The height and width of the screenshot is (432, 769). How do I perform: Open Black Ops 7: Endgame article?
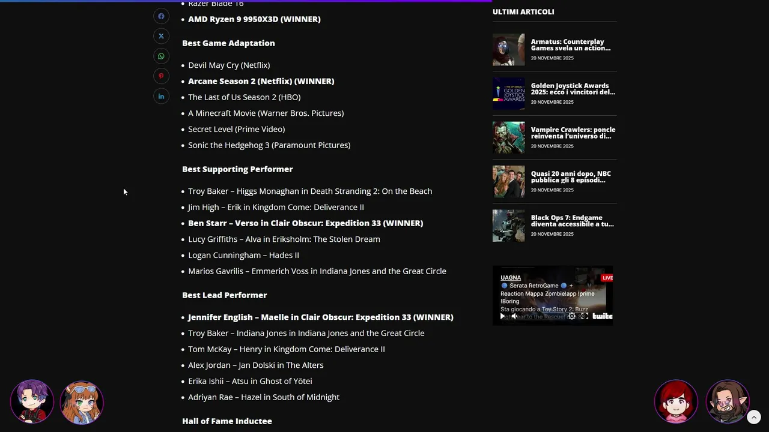coord(573,220)
